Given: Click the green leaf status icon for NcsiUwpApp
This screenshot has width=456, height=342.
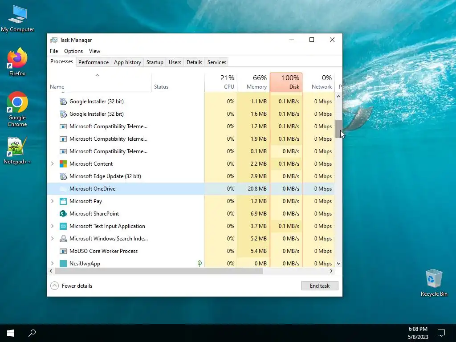Looking at the screenshot, I should point(200,264).
